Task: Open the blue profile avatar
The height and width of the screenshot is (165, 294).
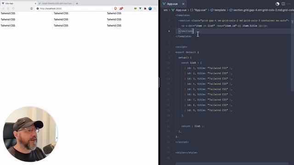Action: coord(150,8)
